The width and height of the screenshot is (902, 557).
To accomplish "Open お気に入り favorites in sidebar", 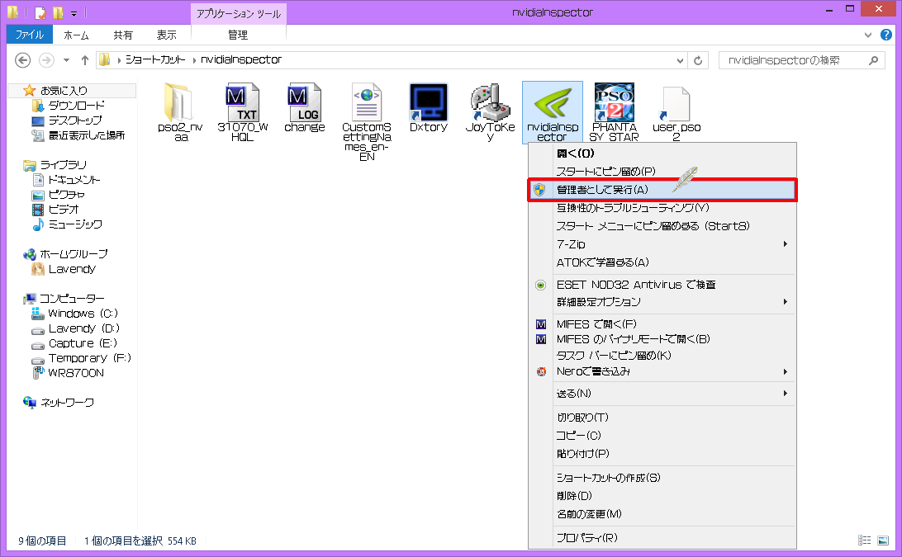I will tap(64, 90).
